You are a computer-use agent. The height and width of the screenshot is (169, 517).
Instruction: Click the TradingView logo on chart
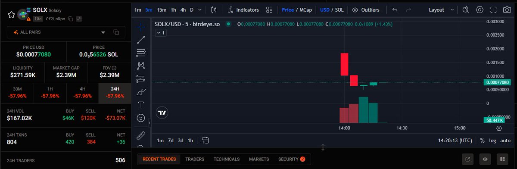pos(162,112)
